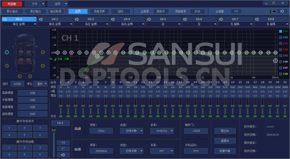Enable CH2 curve checkbox in graph legend
This screenshot has height=159, width=290.
(x=281, y=38)
